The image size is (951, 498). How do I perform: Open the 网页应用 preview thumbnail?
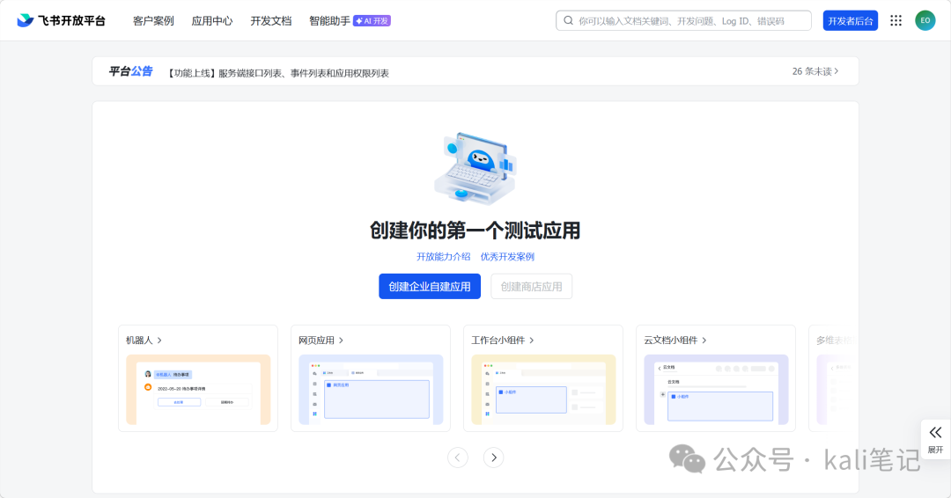click(x=371, y=390)
